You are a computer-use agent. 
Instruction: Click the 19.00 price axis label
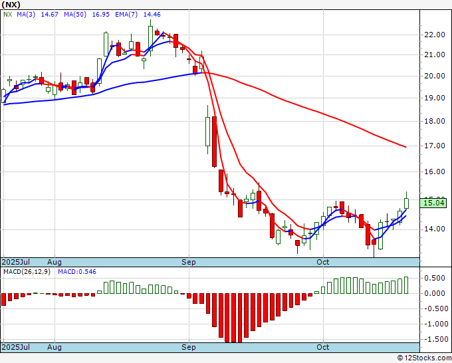(435, 98)
